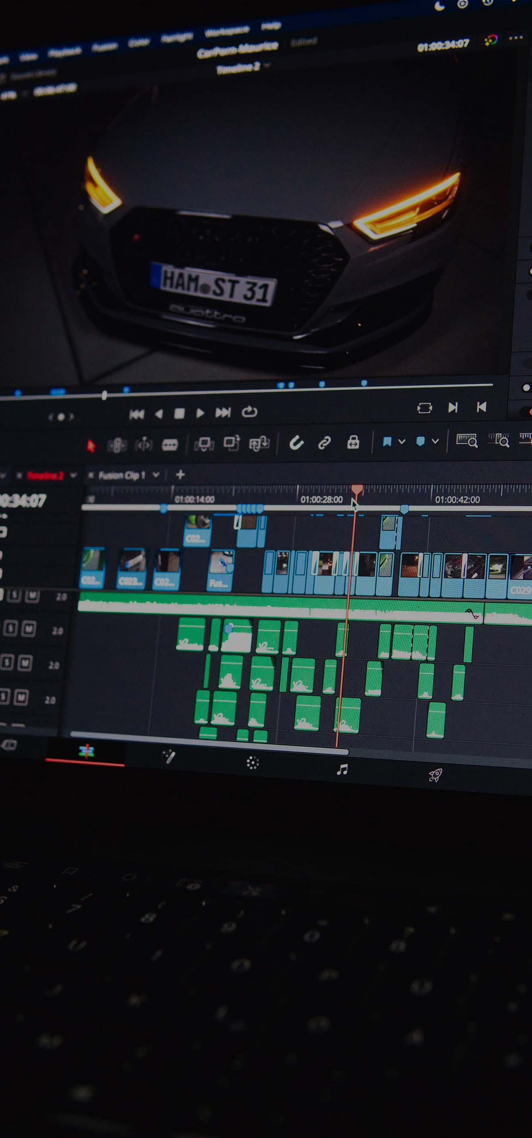Expand the Flag color dropdown arrow

point(402,441)
